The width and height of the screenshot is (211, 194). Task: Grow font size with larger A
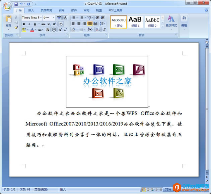60,30
